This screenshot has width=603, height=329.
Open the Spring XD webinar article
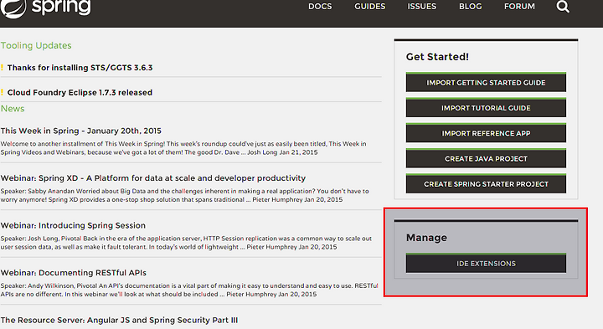point(153,178)
